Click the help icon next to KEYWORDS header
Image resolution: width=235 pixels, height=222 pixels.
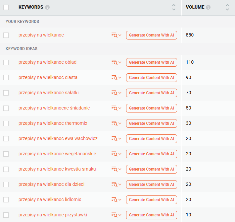click(47, 7)
